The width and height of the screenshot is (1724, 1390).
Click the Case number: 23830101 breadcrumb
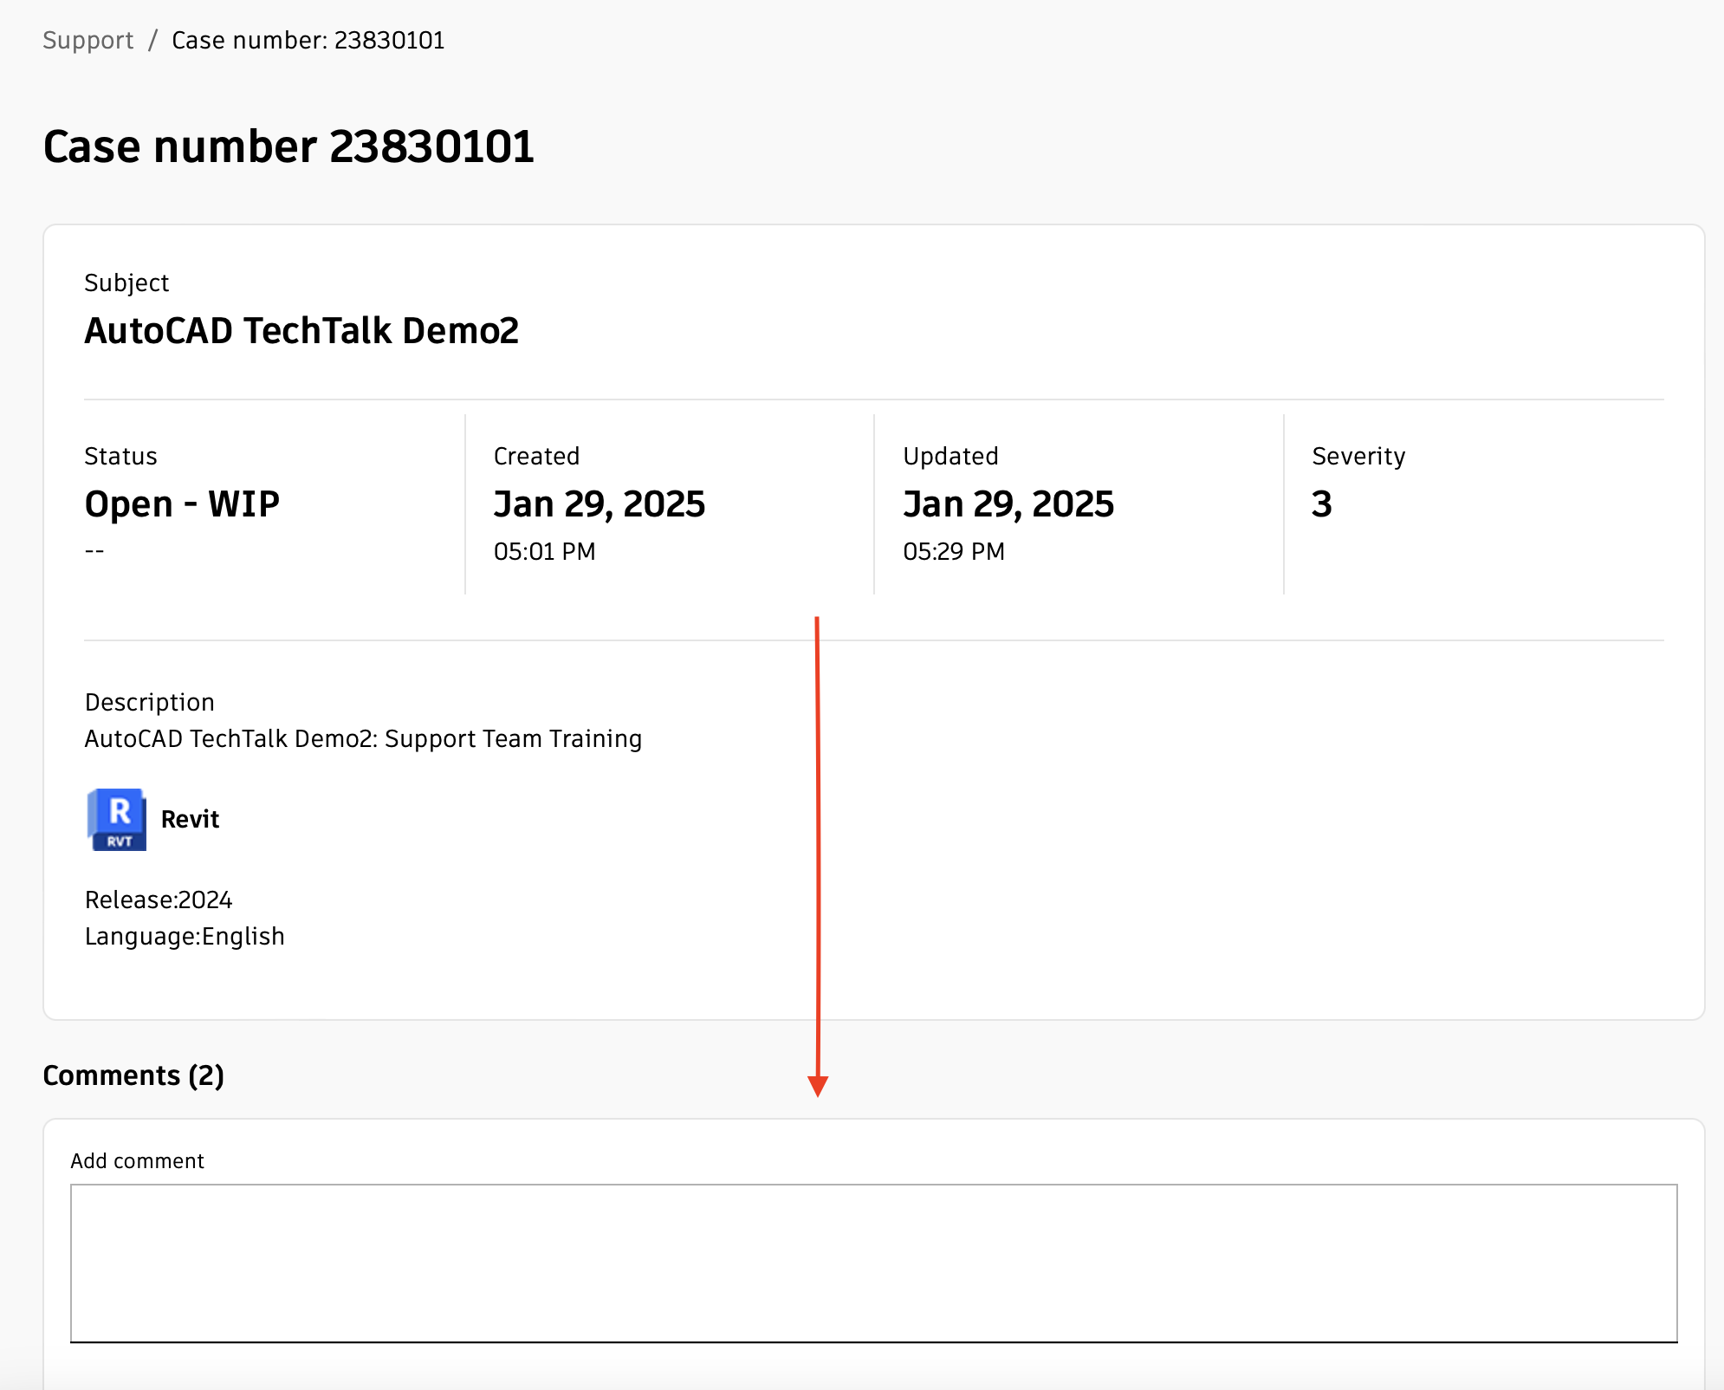click(x=307, y=39)
